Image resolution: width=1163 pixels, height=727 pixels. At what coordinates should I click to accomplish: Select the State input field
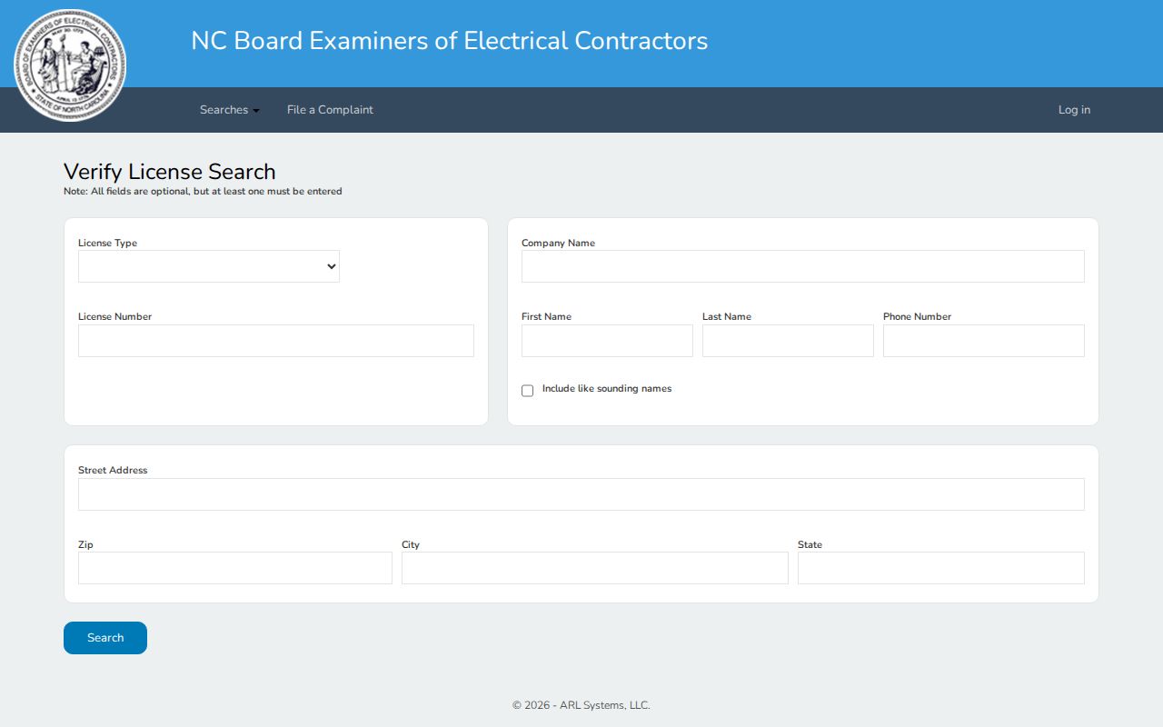pyautogui.click(x=941, y=568)
